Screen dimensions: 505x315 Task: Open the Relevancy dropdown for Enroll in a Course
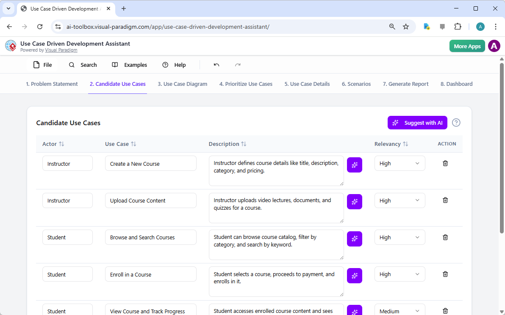(400, 274)
